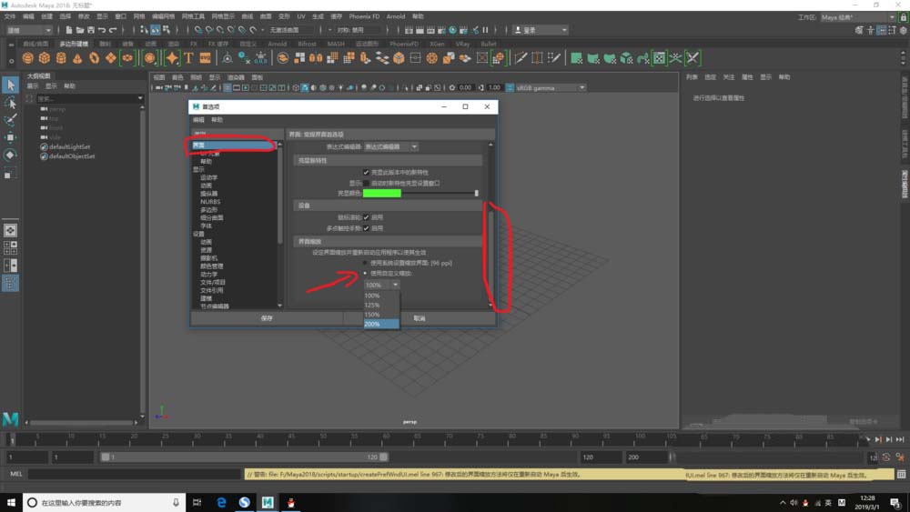Switch to single perspective view layout icon
Viewport: 910px width, 512px height.
(x=10, y=230)
